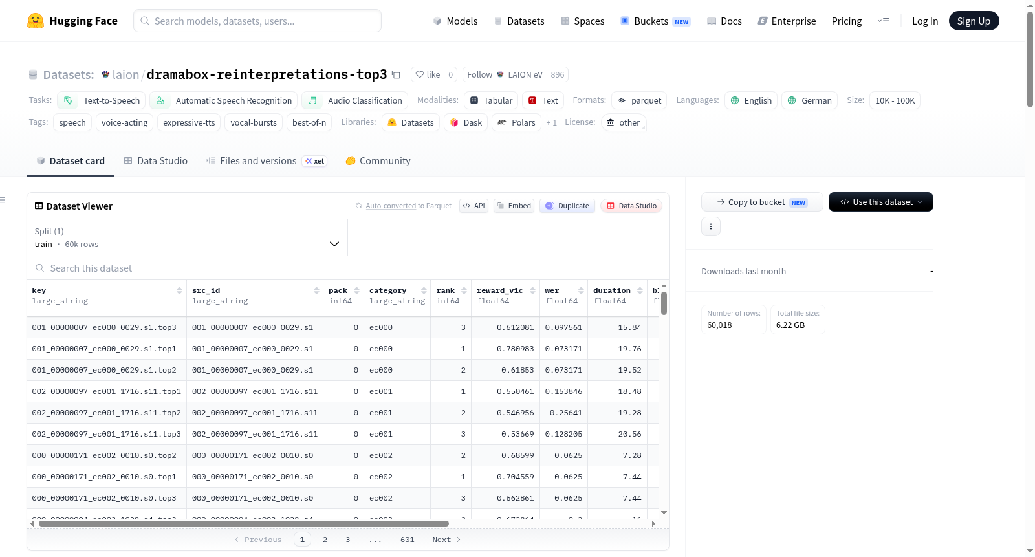Toggle the left sidebar collapse icon
The width and height of the screenshot is (1035, 557).
click(x=3, y=200)
